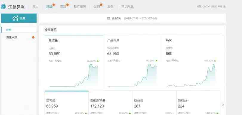This screenshot has height=115, width=242.
Task: Click the green up arrow in the 总流量 card
Action: (x=98, y=61)
